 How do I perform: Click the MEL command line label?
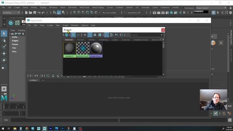[6, 120]
